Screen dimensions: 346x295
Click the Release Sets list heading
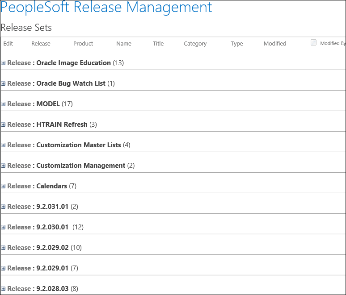[26, 28]
